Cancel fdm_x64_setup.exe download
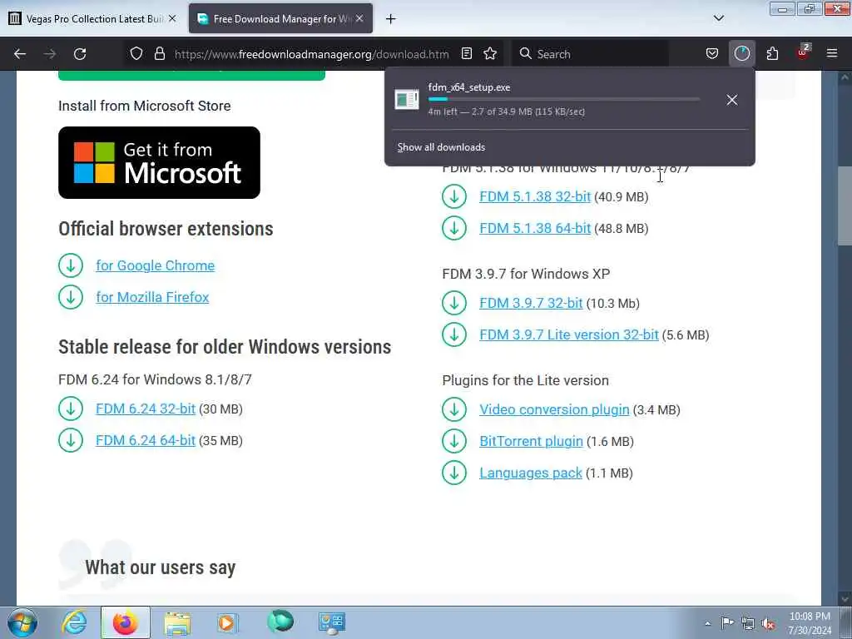 click(732, 100)
